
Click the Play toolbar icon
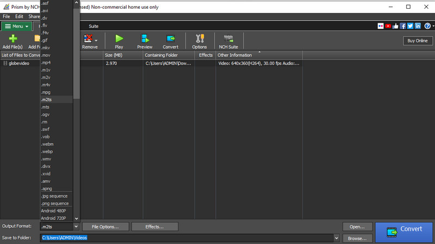click(x=119, y=38)
